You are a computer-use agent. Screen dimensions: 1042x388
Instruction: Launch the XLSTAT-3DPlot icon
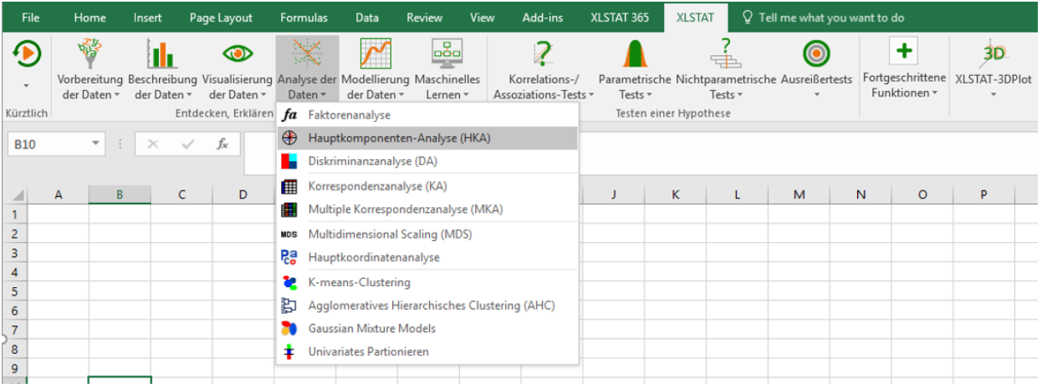993,54
